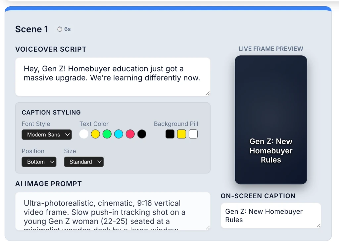
Task: Open the Font Style Modern Sans dropdown
Action: (47, 135)
